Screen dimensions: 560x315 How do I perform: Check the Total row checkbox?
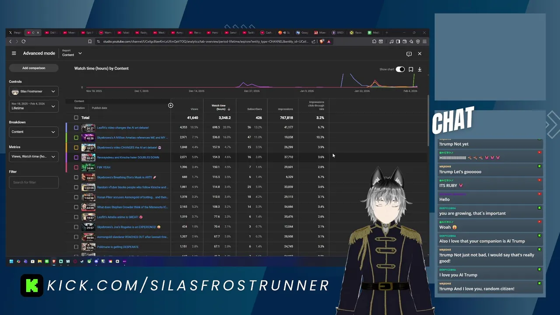76,118
